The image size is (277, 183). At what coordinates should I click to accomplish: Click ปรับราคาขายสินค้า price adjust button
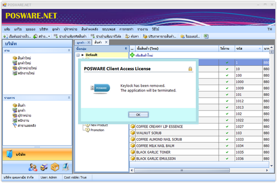click(x=160, y=36)
